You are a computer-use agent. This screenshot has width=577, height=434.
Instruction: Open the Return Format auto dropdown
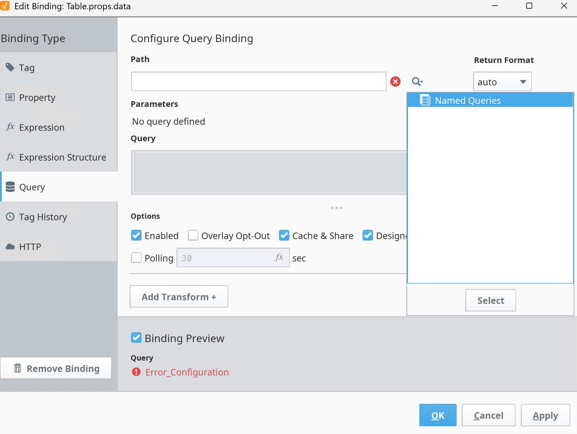click(x=502, y=82)
